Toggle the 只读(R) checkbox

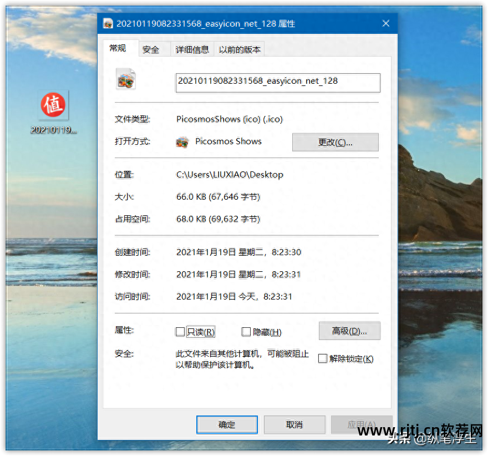coord(180,332)
